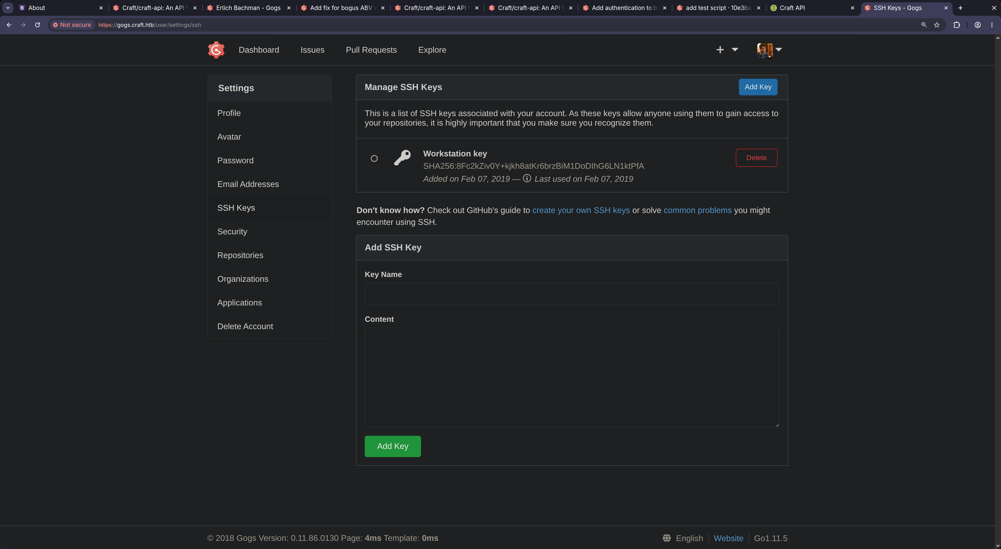Click the address bar URL
Screen dimensions: 1001x549
coord(150,25)
